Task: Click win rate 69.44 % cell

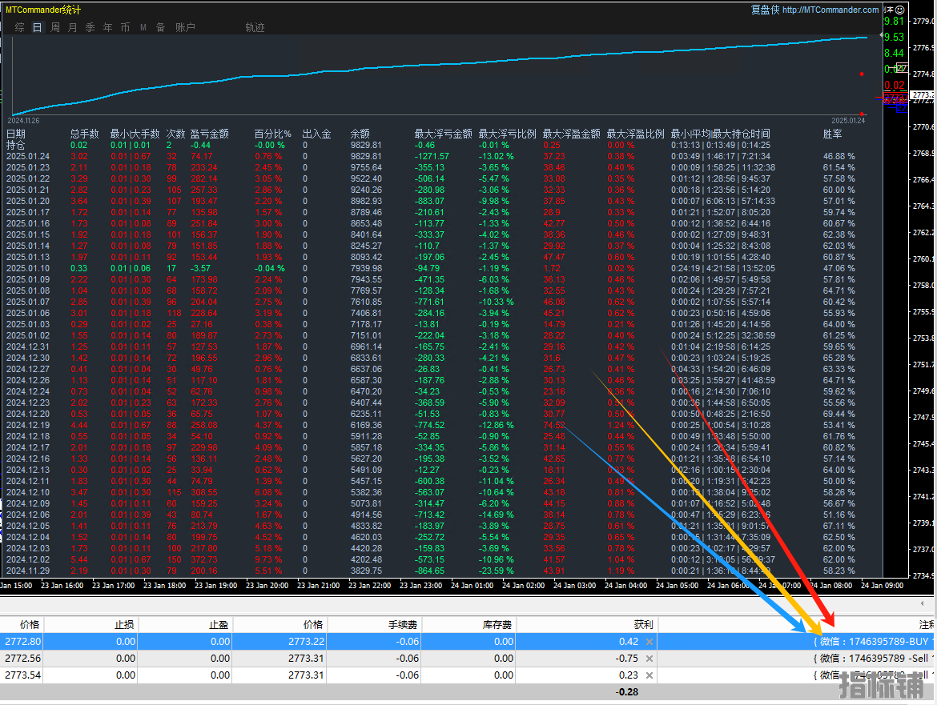Action: click(x=839, y=414)
